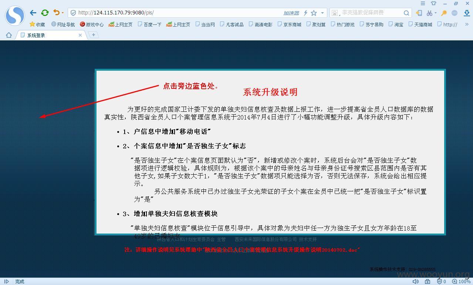Click the status bar sidebar toggle icon
The height and width of the screenshot is (285, 473).
(x=6, y=282)
